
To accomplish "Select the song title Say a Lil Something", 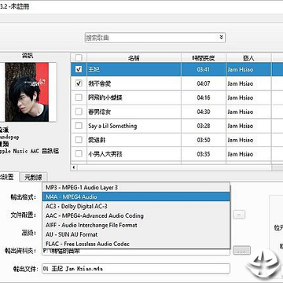I will (112, 126).
